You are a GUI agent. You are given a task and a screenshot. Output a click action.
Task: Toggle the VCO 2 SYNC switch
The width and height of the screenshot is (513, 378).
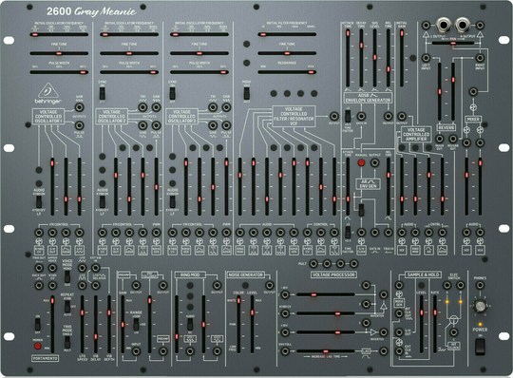(x=102, y=94)
